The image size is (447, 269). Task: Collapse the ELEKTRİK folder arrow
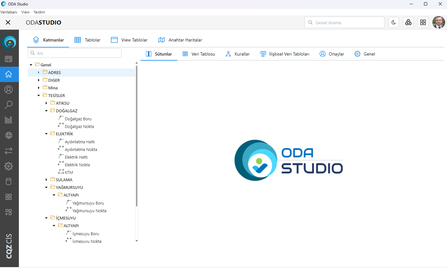(46, 134)
